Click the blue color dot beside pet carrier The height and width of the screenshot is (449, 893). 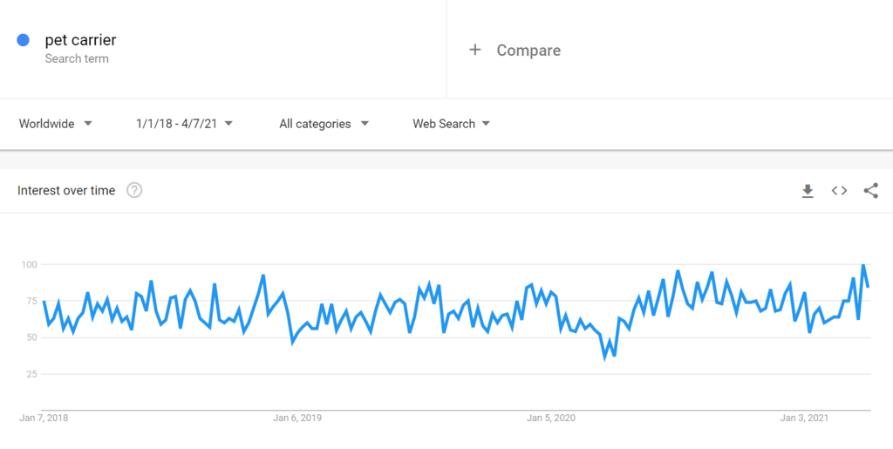[x=24, y=40]
